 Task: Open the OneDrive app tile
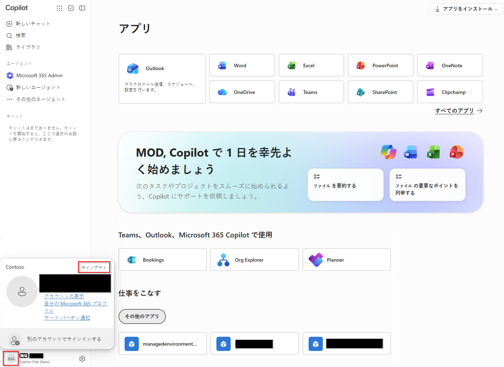[242, 92]
